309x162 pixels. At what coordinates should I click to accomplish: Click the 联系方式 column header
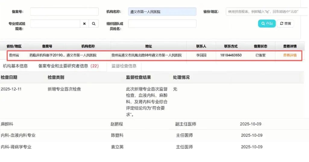coord(231,46)
